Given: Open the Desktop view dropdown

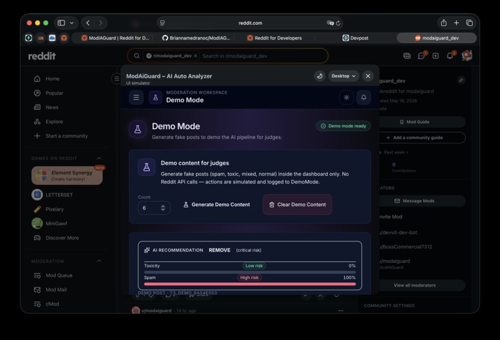Looking at the screenshot, I should (344, 76).
